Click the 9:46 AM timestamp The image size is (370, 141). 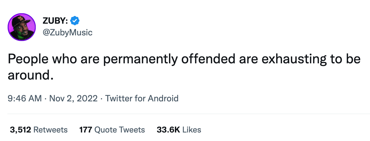tap(25, 98)
